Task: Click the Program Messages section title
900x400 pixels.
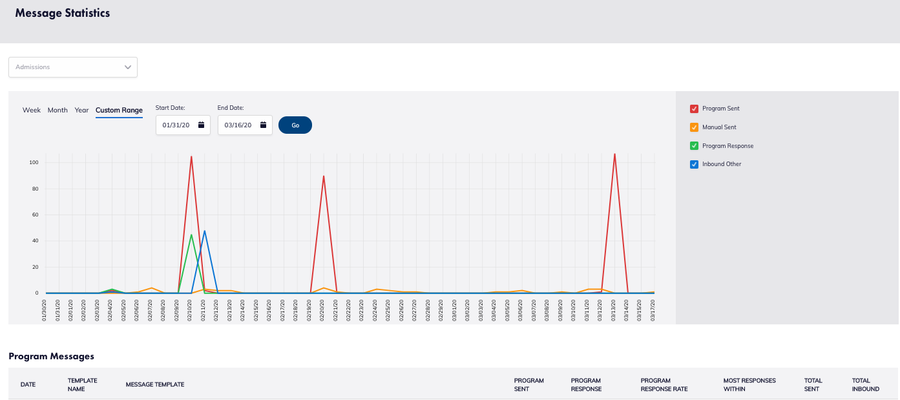Action: tap(51, 356)
